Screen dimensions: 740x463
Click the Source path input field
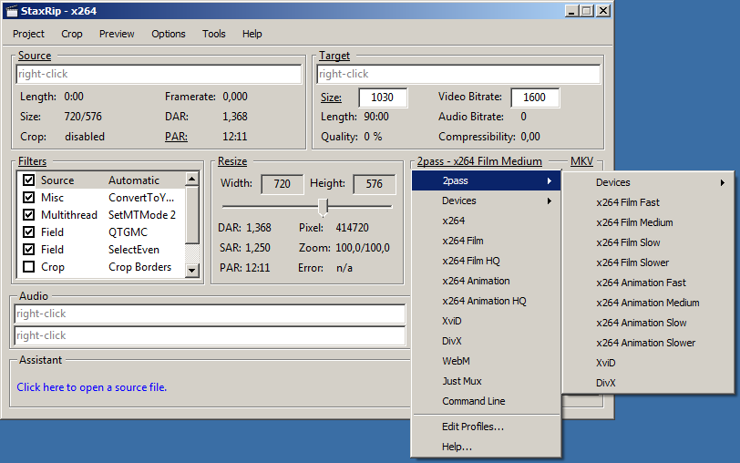coord(159,74)
